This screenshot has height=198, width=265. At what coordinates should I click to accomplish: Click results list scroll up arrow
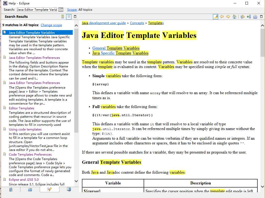[76, 26]
